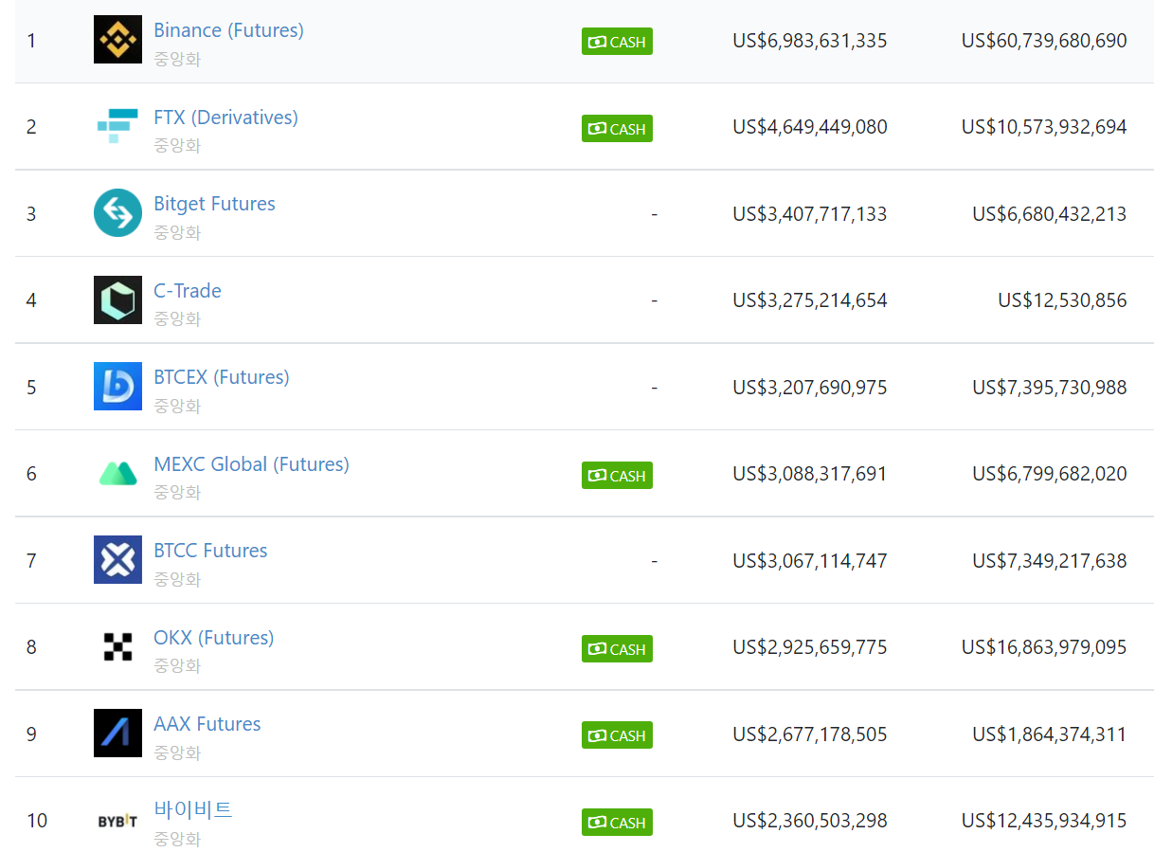
Task: Select the value US$6,983,631,335
Action: coord(810,41)
